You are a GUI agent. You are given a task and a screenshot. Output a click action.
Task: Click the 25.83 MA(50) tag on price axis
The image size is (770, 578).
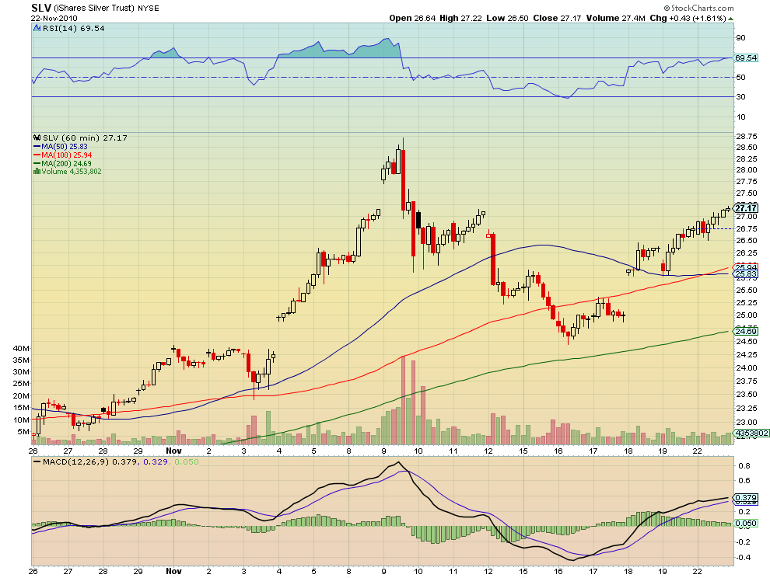[x=746, y=273]
